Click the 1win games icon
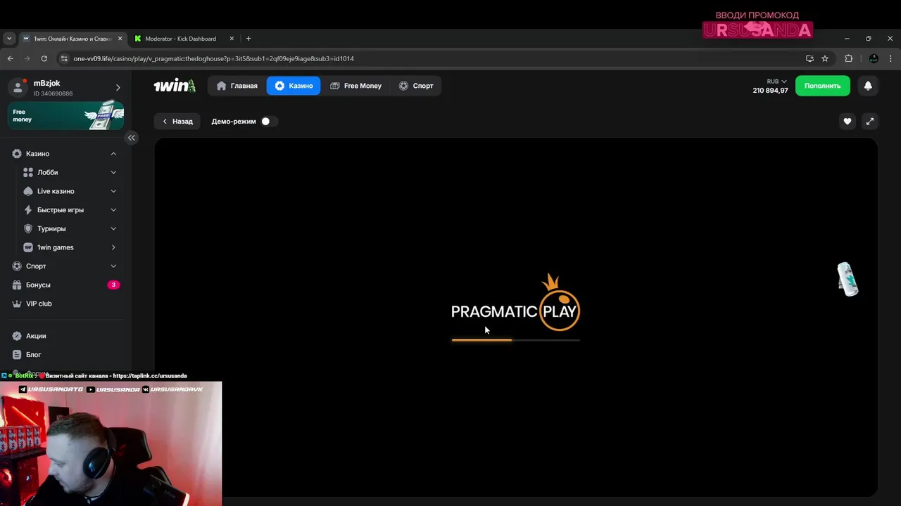Image resolution: width=901 pixels, height=506 pixels. [28, 247]
